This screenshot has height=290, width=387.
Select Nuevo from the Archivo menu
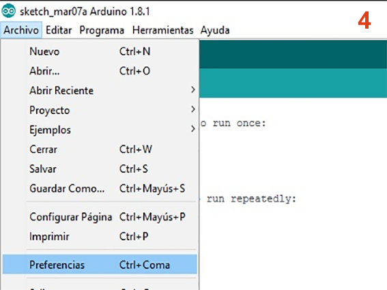[x=100, y=52]
